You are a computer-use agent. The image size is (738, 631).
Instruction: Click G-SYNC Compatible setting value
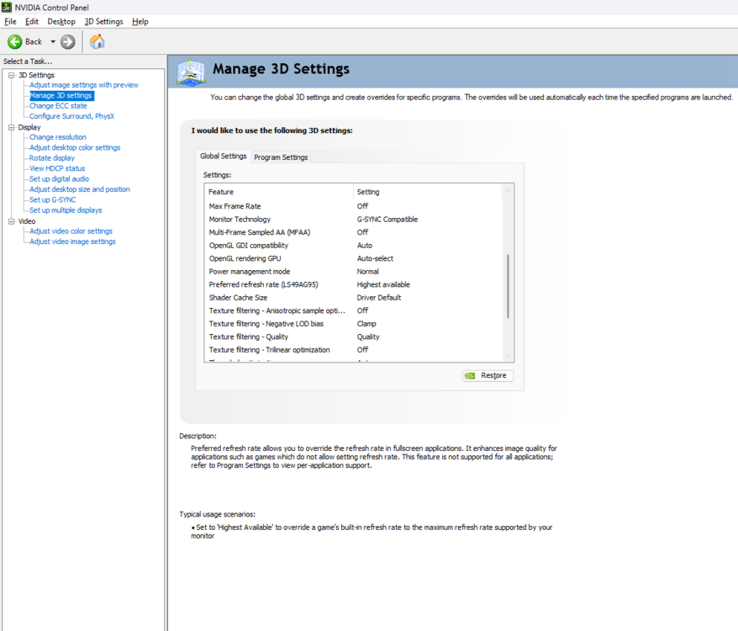coord(387,220)
